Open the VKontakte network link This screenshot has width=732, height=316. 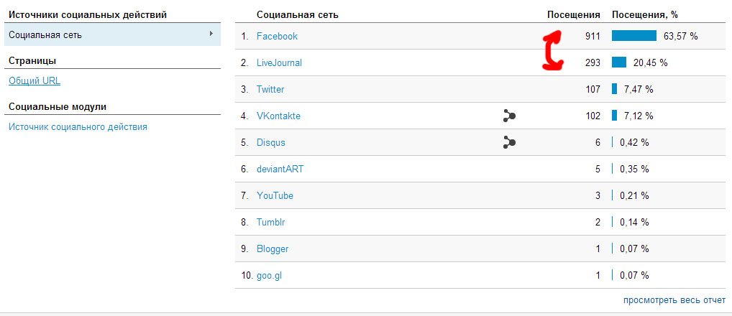point(278,116)
